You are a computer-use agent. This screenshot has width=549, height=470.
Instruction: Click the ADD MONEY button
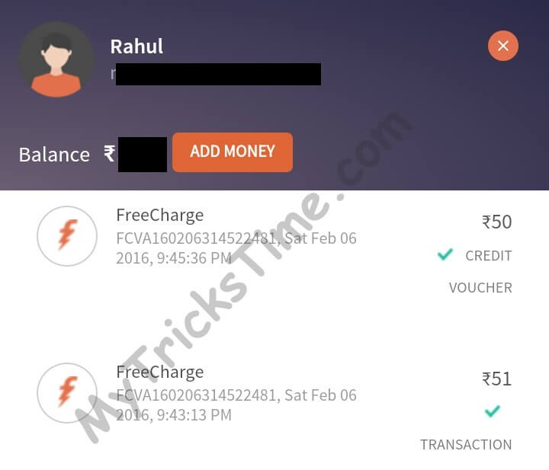click(x=233, y=152)
